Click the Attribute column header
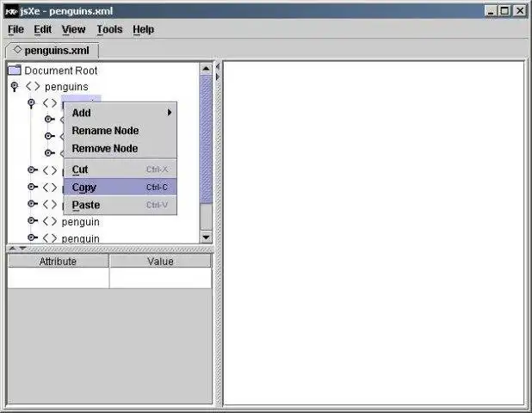This screenshot has height=413, width=532. click(x=58, y=261)
